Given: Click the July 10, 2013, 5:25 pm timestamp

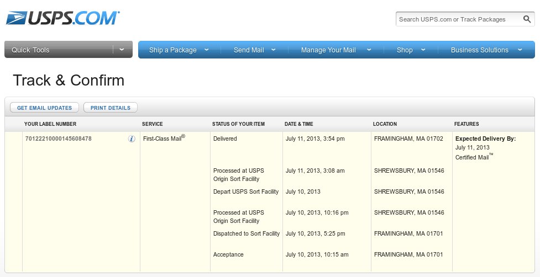Looking at the screenshot, I should [x=315, y=233].
